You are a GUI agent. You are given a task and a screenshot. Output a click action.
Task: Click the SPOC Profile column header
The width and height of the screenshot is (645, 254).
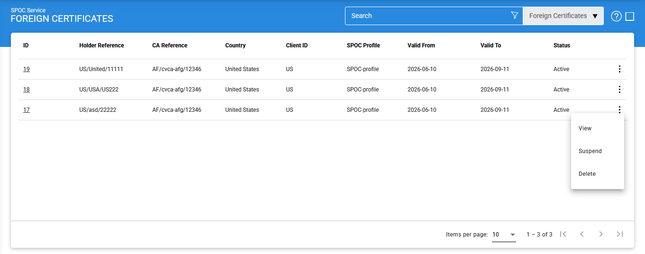[363, 45]
